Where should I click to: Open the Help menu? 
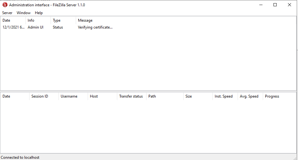[39, 13]
